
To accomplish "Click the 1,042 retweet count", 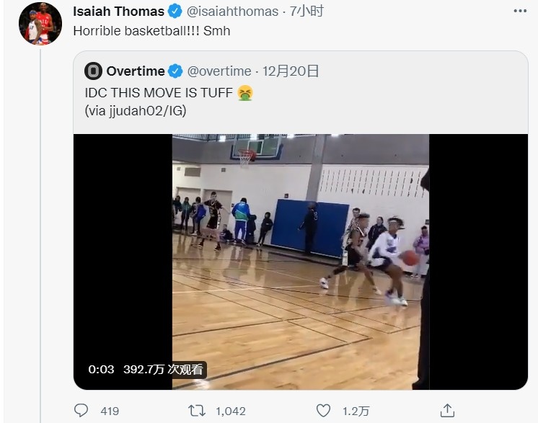I will coord(231,411).
